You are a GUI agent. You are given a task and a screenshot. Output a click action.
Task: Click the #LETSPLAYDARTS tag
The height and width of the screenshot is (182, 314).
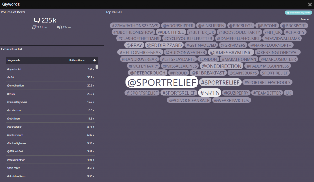click(178, 59)
